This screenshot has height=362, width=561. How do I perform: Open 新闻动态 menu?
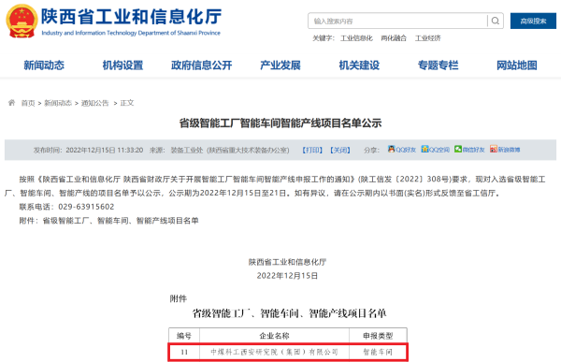[44, 65]
